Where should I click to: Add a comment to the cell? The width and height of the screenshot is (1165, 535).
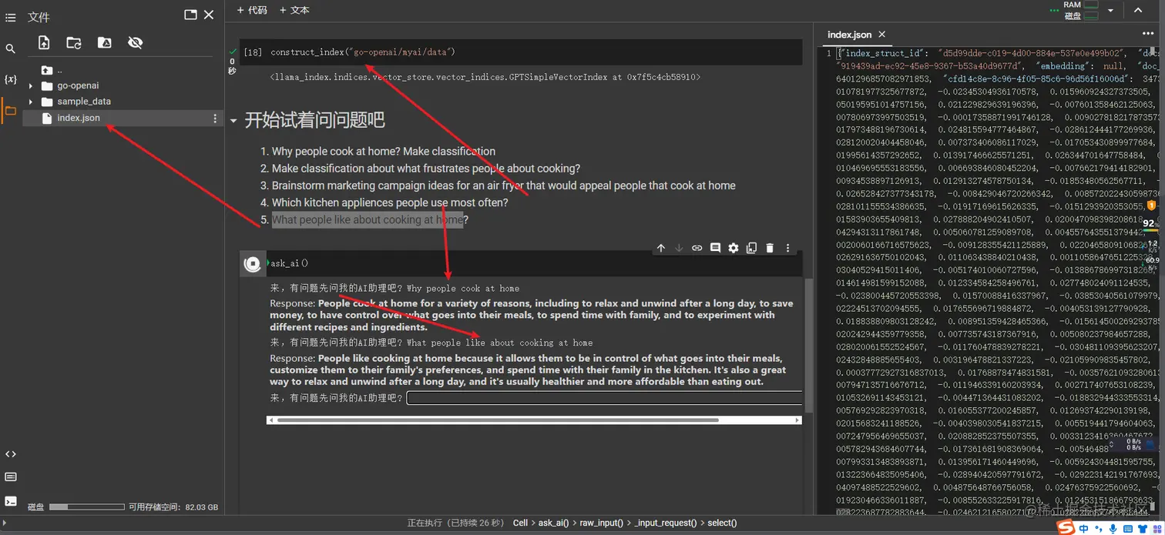click(715, 248)
